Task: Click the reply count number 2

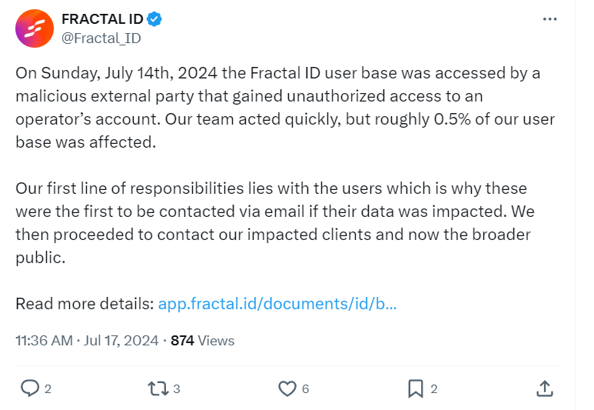Action: pos(48,388)
